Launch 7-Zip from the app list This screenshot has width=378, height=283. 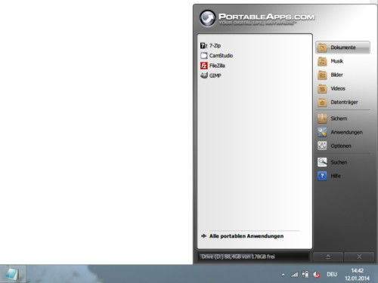pyautogui.click(x=210, y=45)
